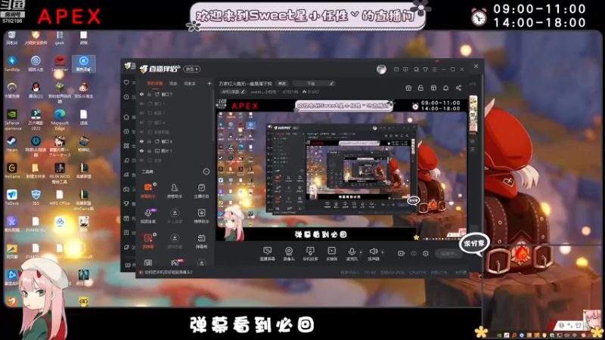Image resolution: width=605 pixels, height=340 pixels.
Task: Toggle the preview eye icon in bottom bar
Action: (x=414, y=253)
